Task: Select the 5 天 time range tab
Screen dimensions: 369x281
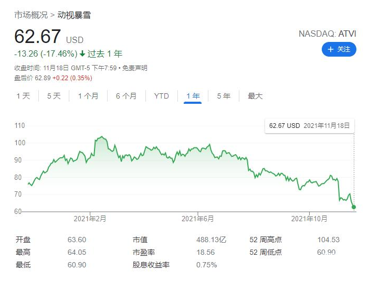Action: 54,96
